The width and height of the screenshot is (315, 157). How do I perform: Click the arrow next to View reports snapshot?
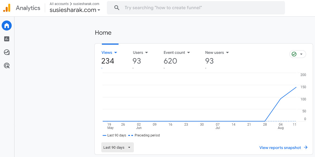pos(306,148)
